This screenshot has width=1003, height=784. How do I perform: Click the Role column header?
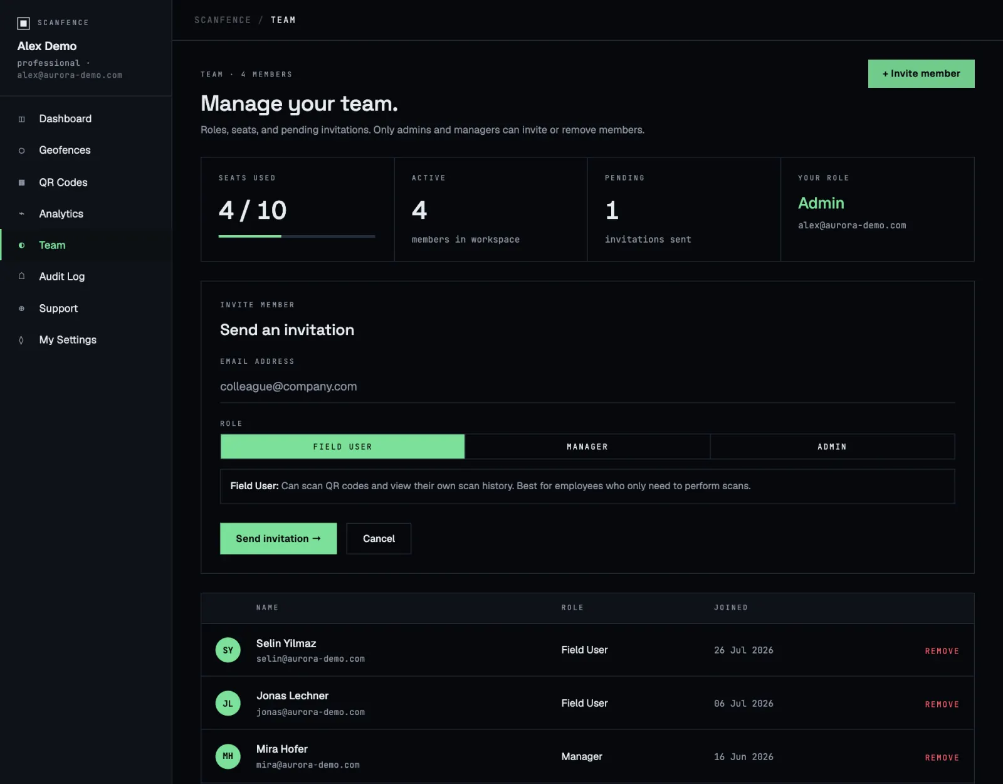pyautogui.click(x=572, y=608)
